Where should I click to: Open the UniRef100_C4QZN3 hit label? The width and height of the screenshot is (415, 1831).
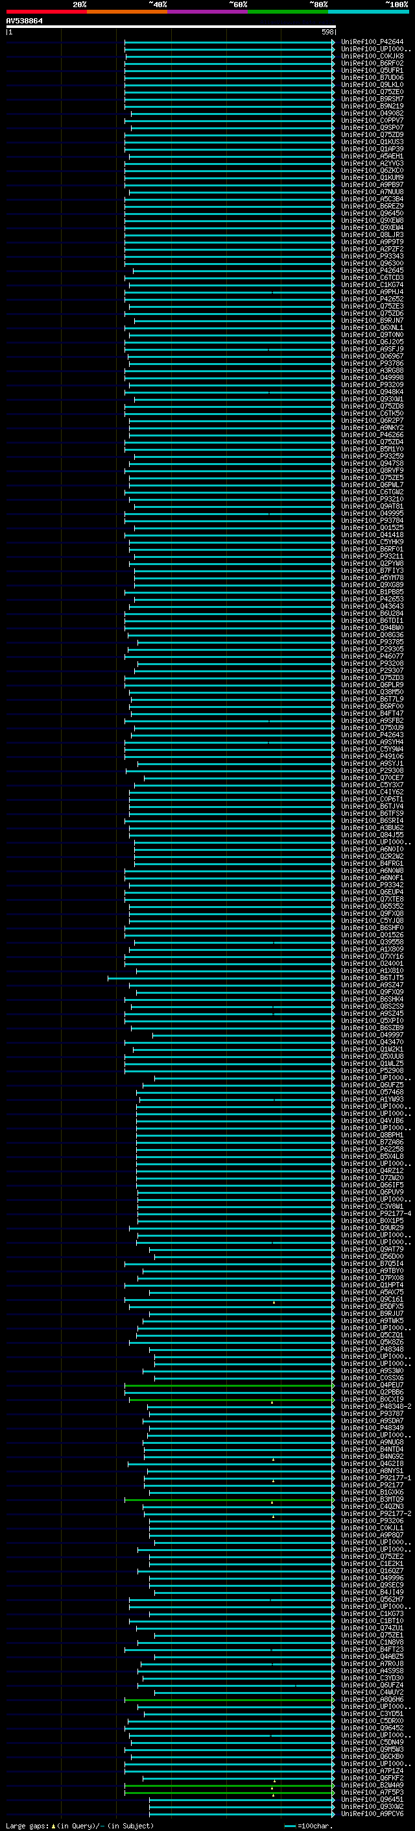[372, 1506]
